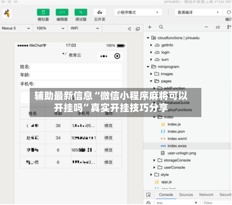
Task: Click 修改 for the age 36 row
Action: [x=109, y=126]
